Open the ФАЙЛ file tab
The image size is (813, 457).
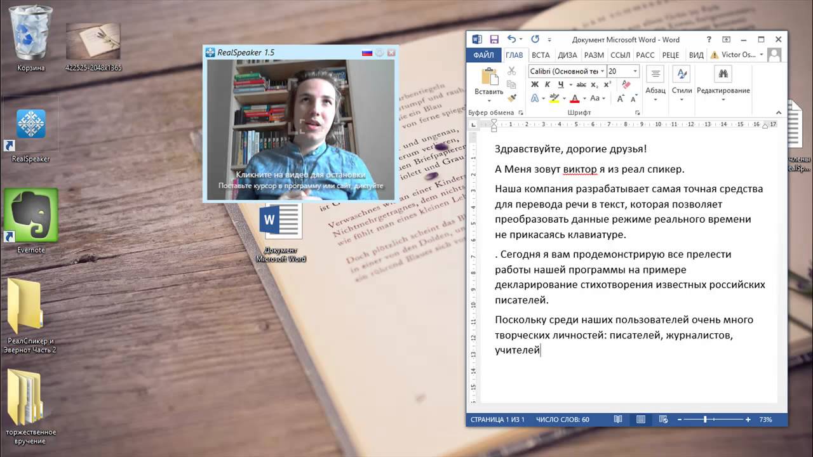(x=484, y=55)
